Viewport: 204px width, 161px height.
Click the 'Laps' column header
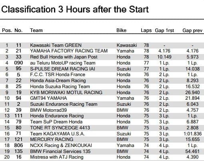[146, 30]
